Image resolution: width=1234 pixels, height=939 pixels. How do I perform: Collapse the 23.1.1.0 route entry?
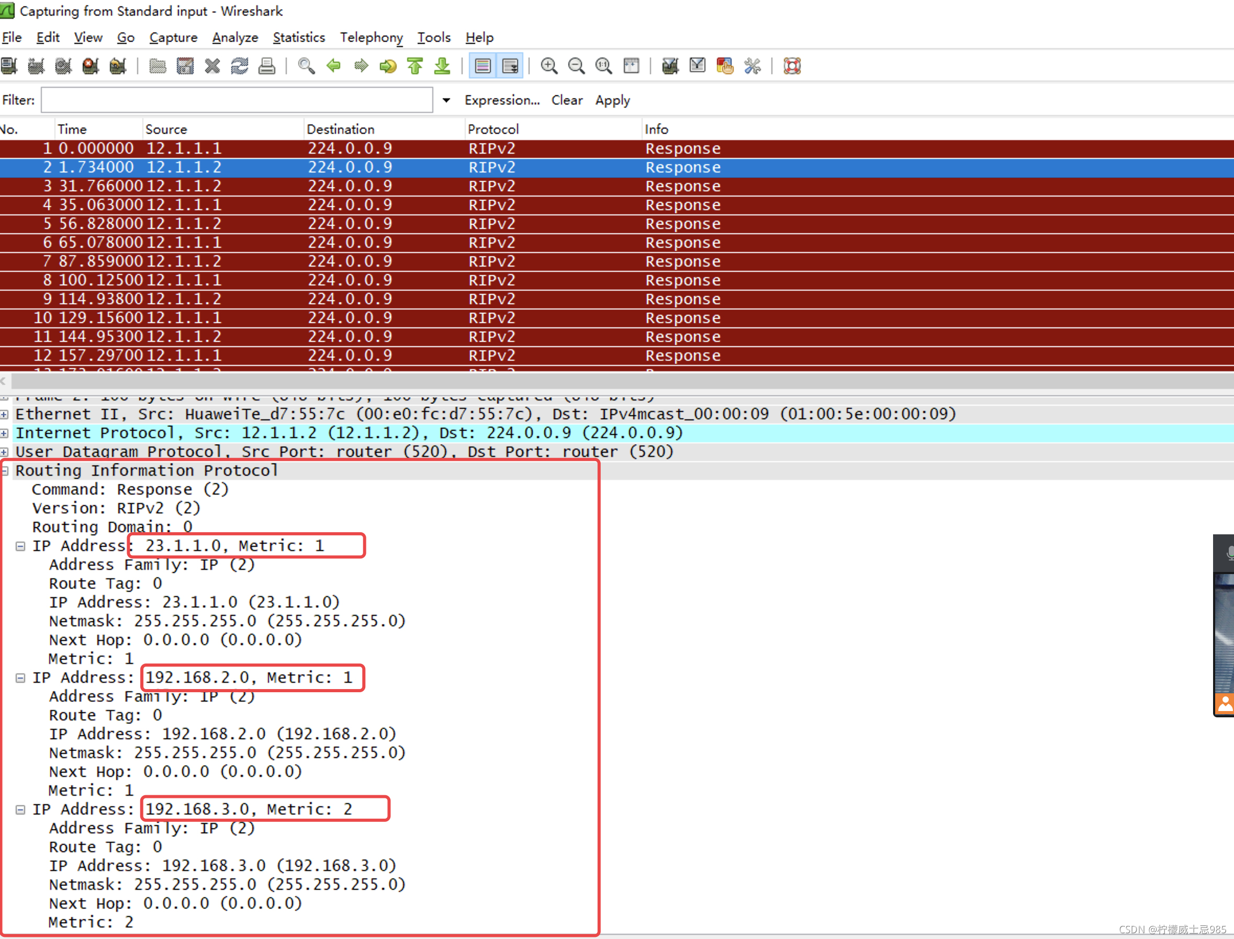point(20,546)
